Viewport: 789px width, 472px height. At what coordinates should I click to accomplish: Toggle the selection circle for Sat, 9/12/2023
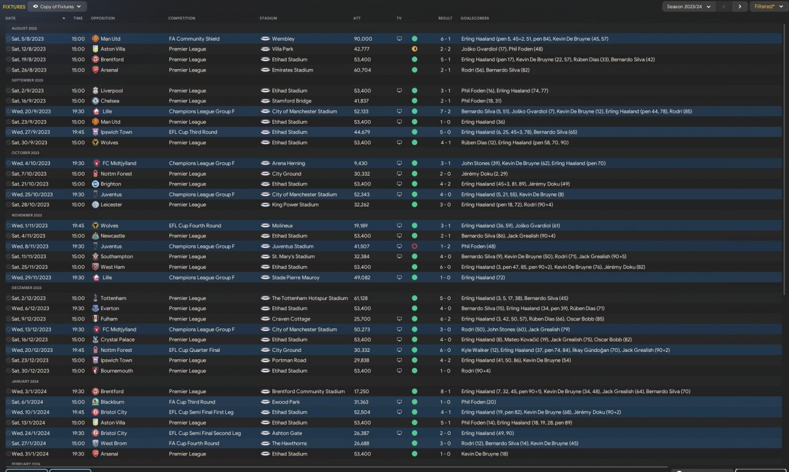8,319
